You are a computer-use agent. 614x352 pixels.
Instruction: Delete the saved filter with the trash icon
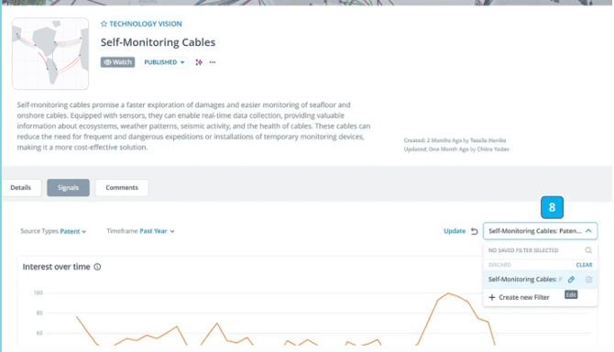coord(589,280)
